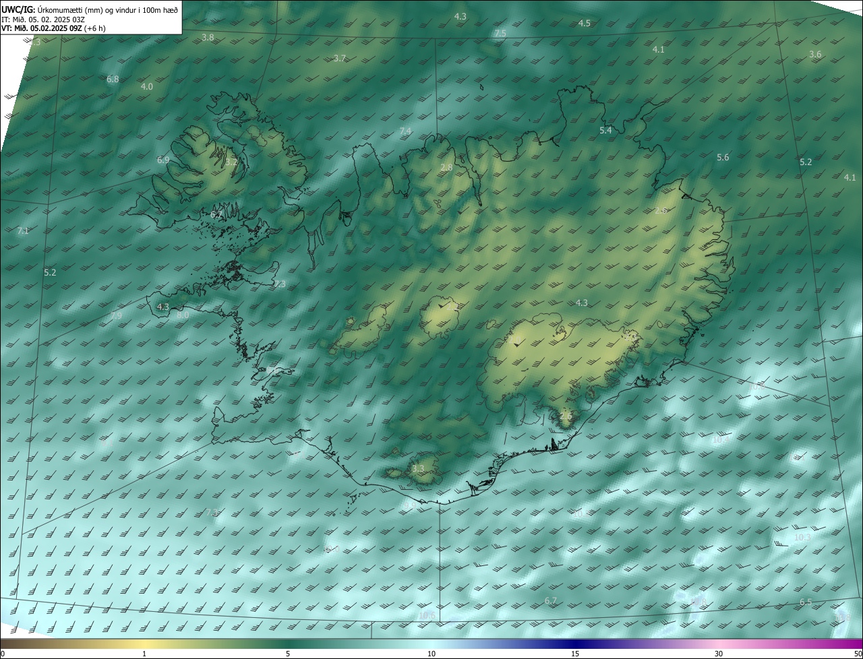The height and width of the screenshot is (659, 863).
Task: Click the map value label 6.8
Action: (x=113, y=79)
